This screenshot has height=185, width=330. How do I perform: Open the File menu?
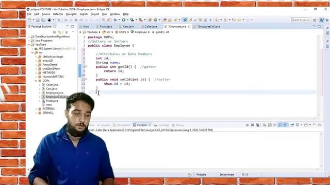[29, 14]
